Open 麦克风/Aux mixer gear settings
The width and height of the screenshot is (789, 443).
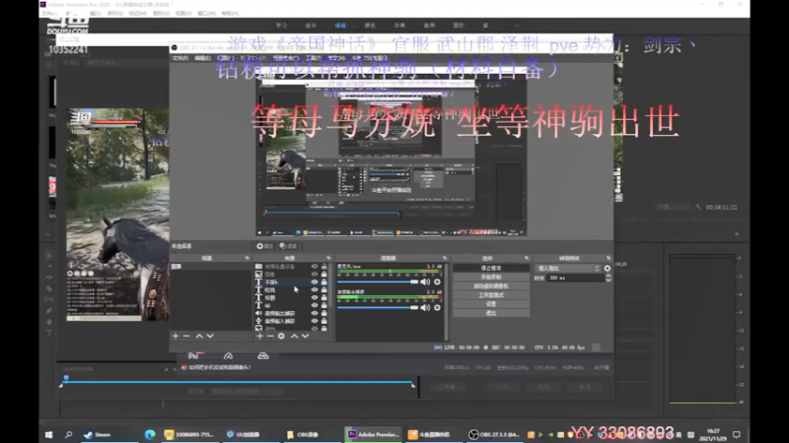pos(437,282)
